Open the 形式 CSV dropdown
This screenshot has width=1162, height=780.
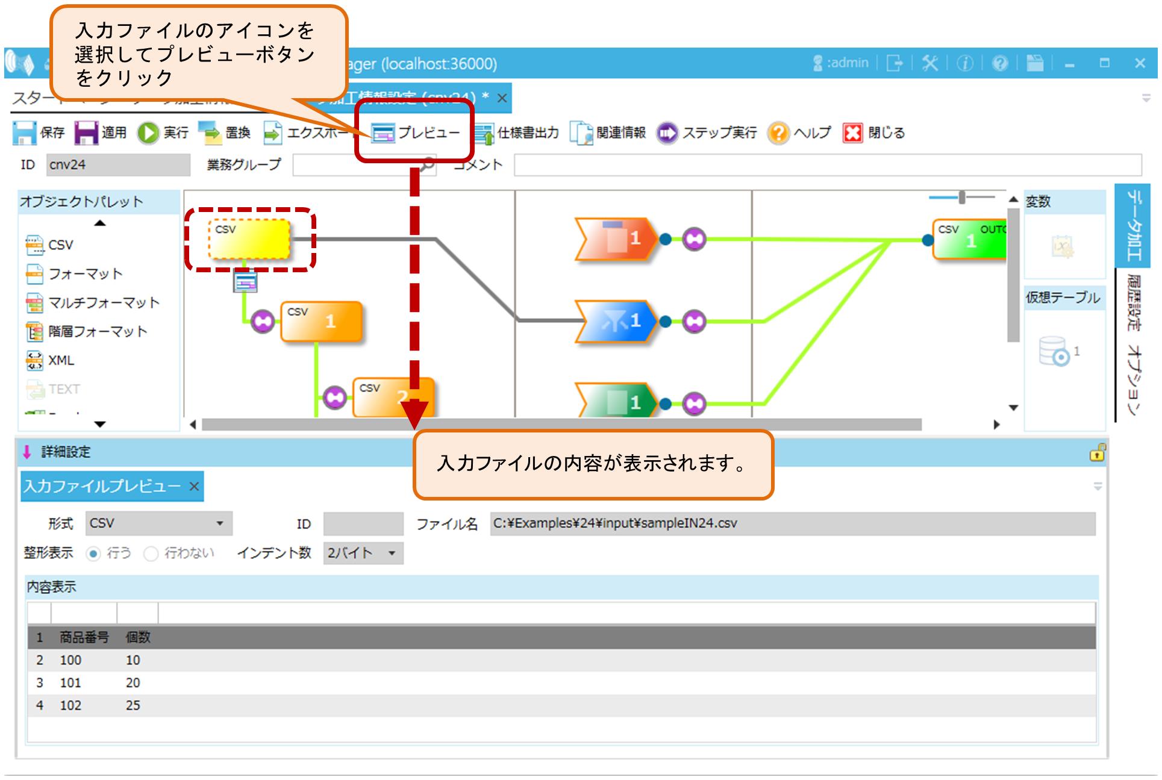[x=159, y=523]
